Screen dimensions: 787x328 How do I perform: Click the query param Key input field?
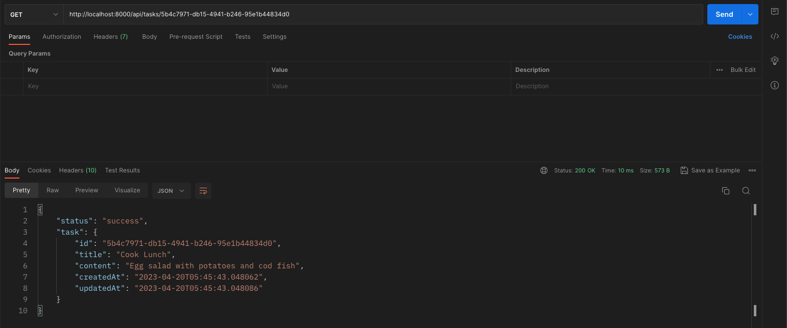click(145, 86)
